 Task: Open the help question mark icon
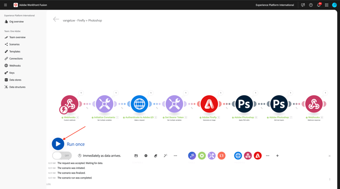pos(311,5)
